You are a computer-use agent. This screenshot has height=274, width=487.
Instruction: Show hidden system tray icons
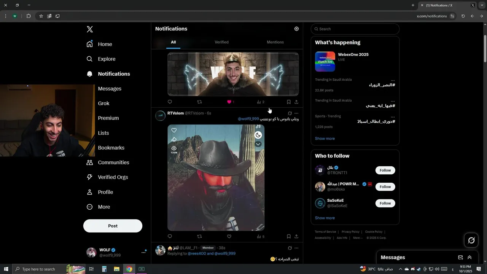point(401,269)
